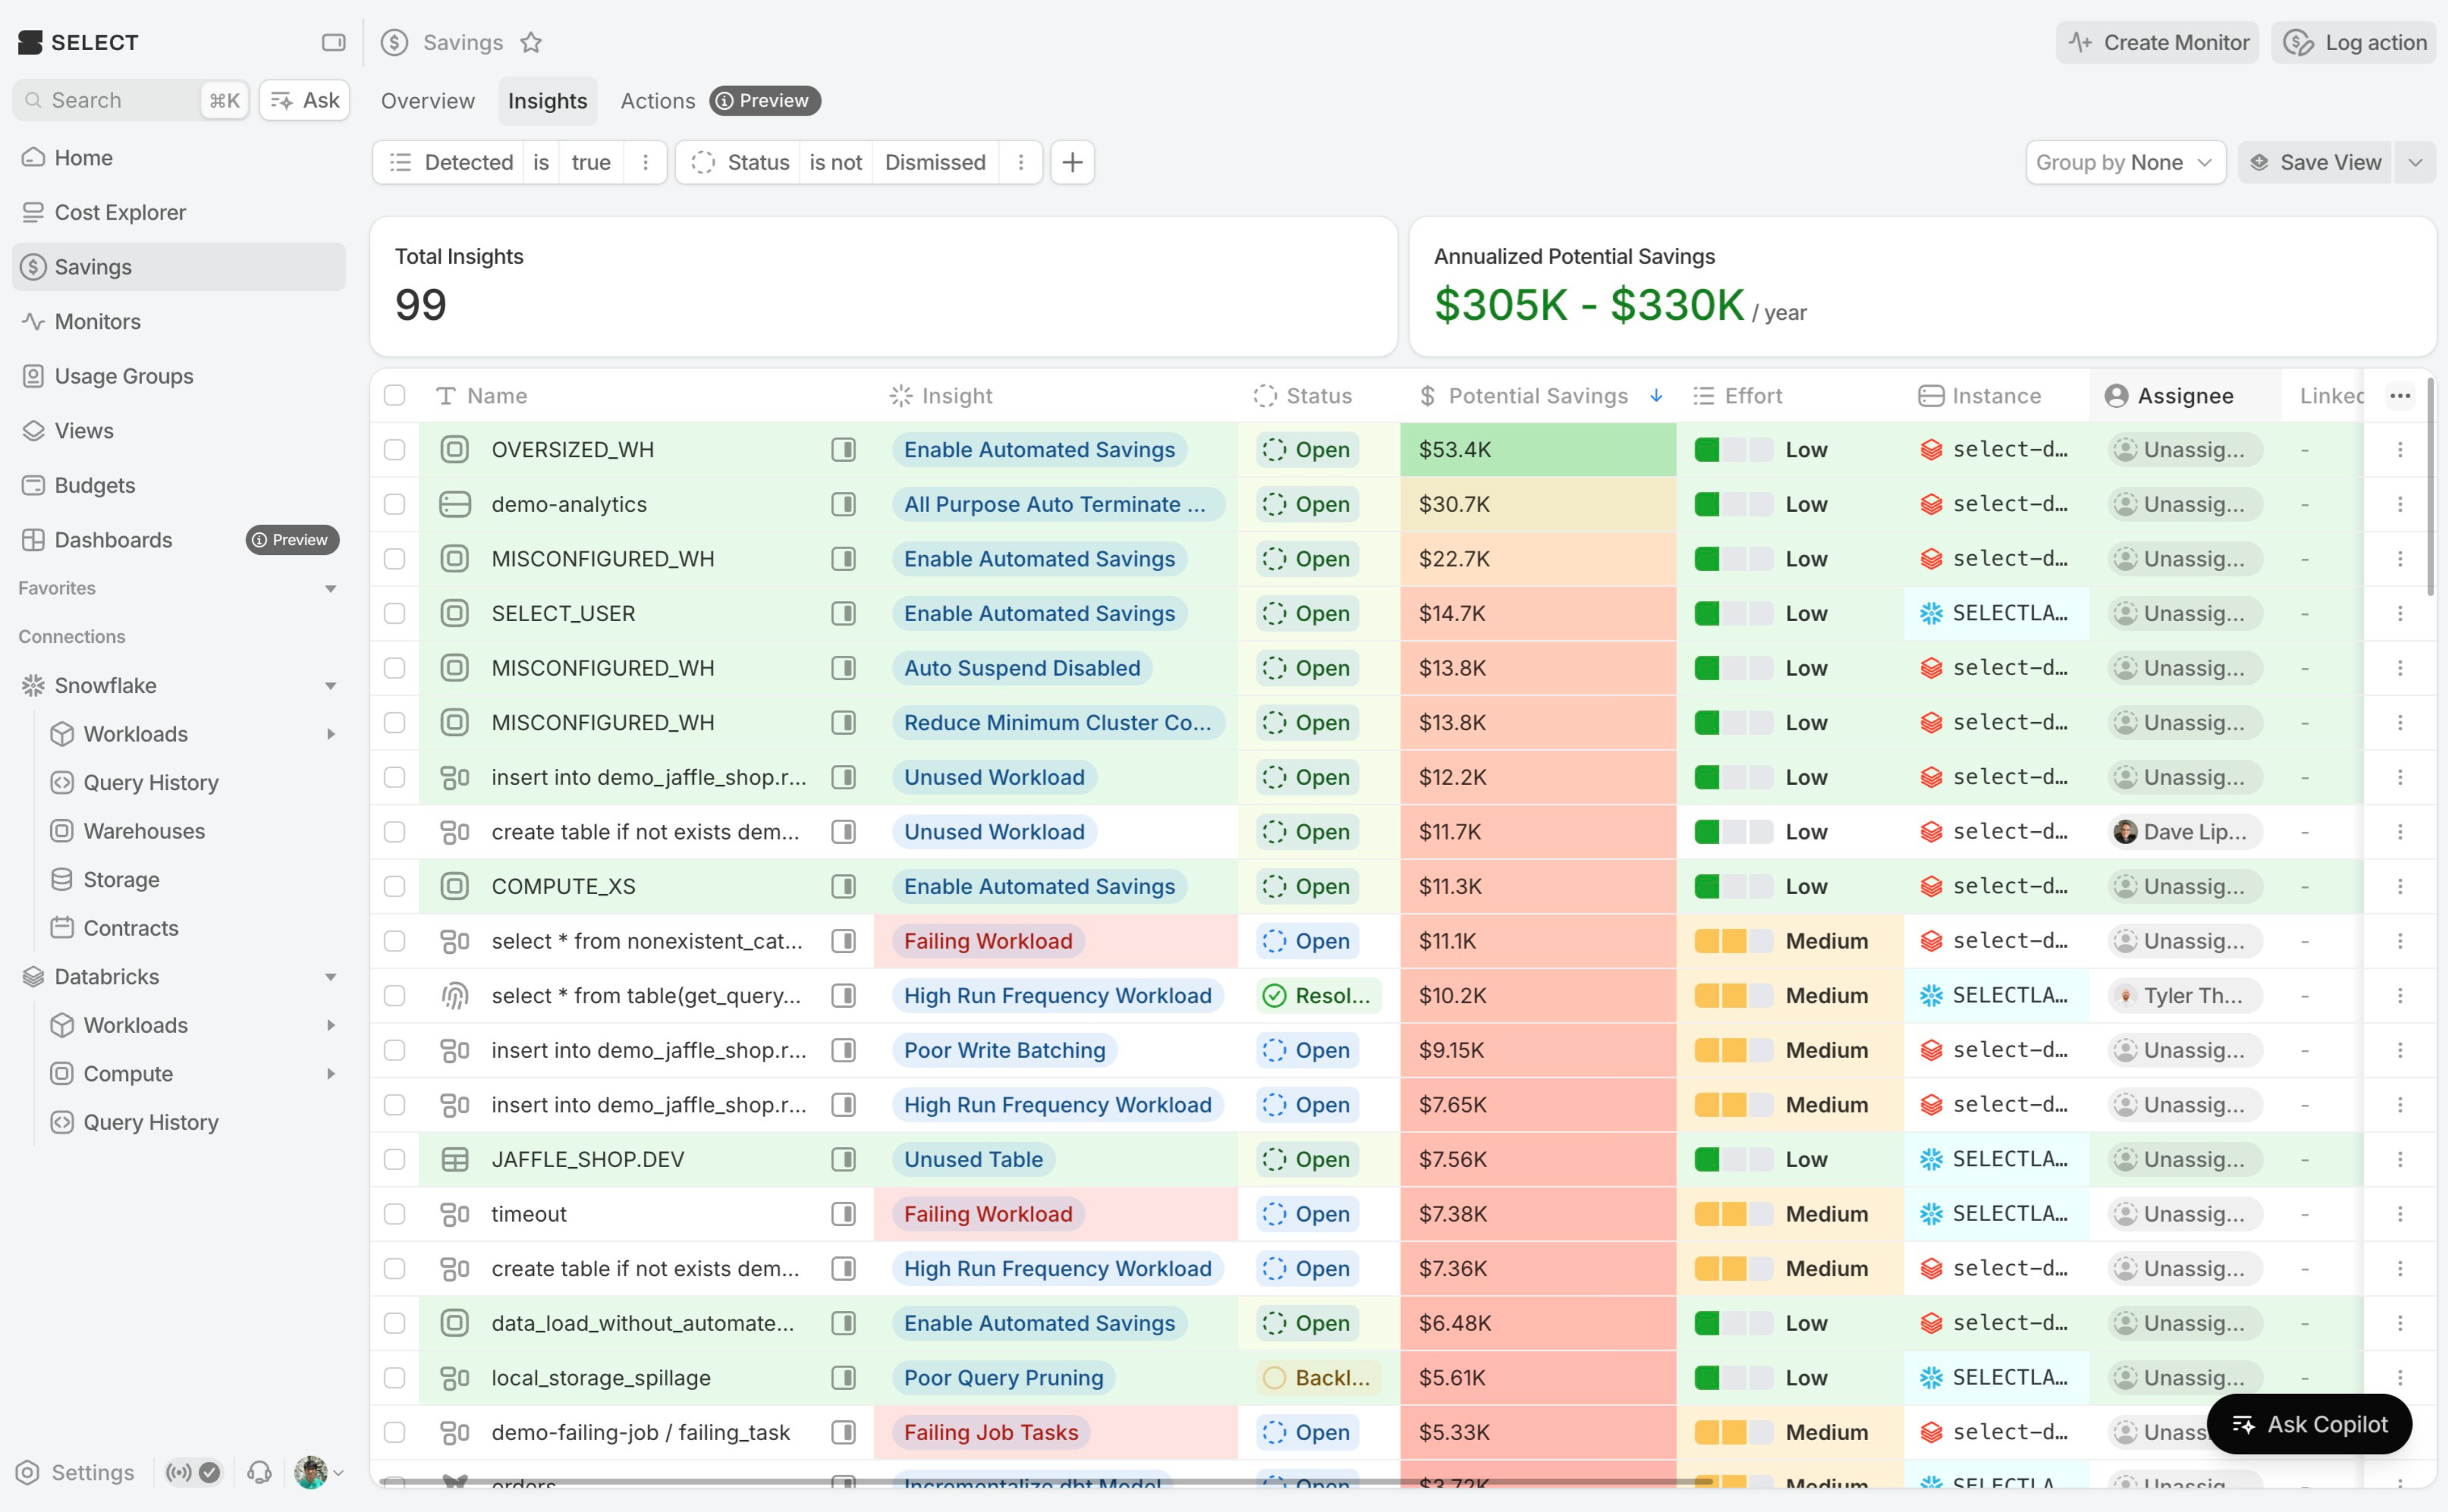
Task: Go to Monitors in sidebar
Action: click(x=179, y=321)
